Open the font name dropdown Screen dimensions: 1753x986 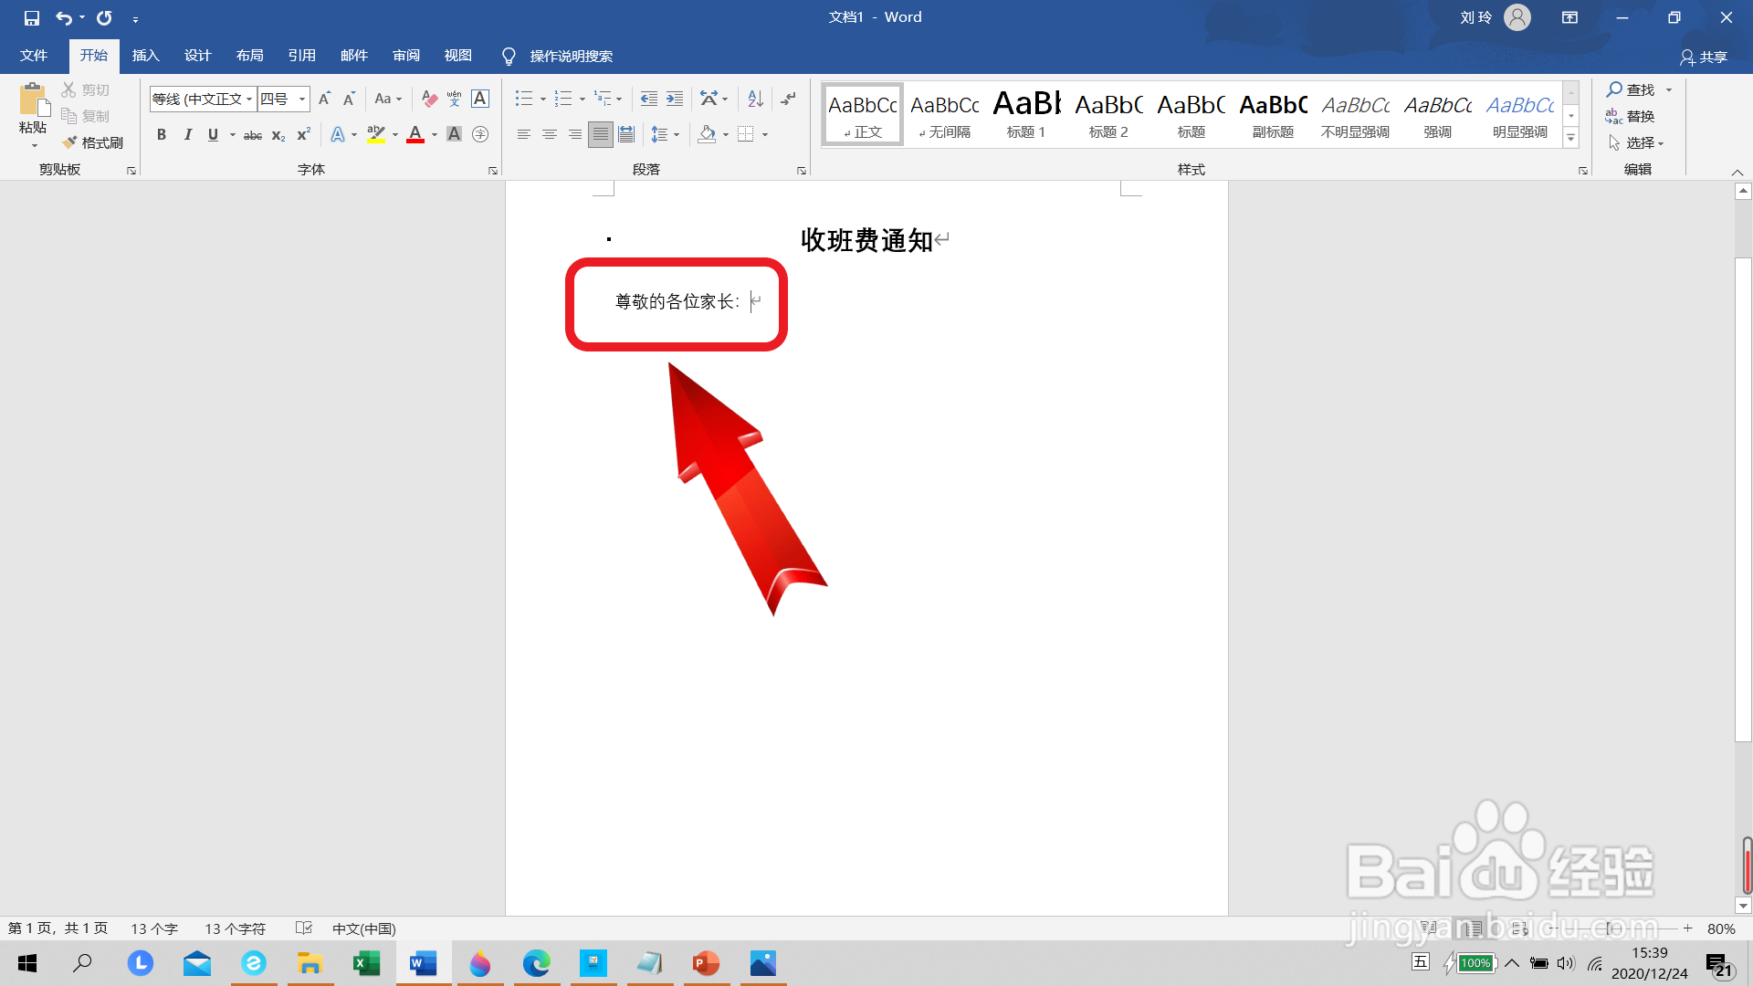pyautogui.click(x=248, y=99)
